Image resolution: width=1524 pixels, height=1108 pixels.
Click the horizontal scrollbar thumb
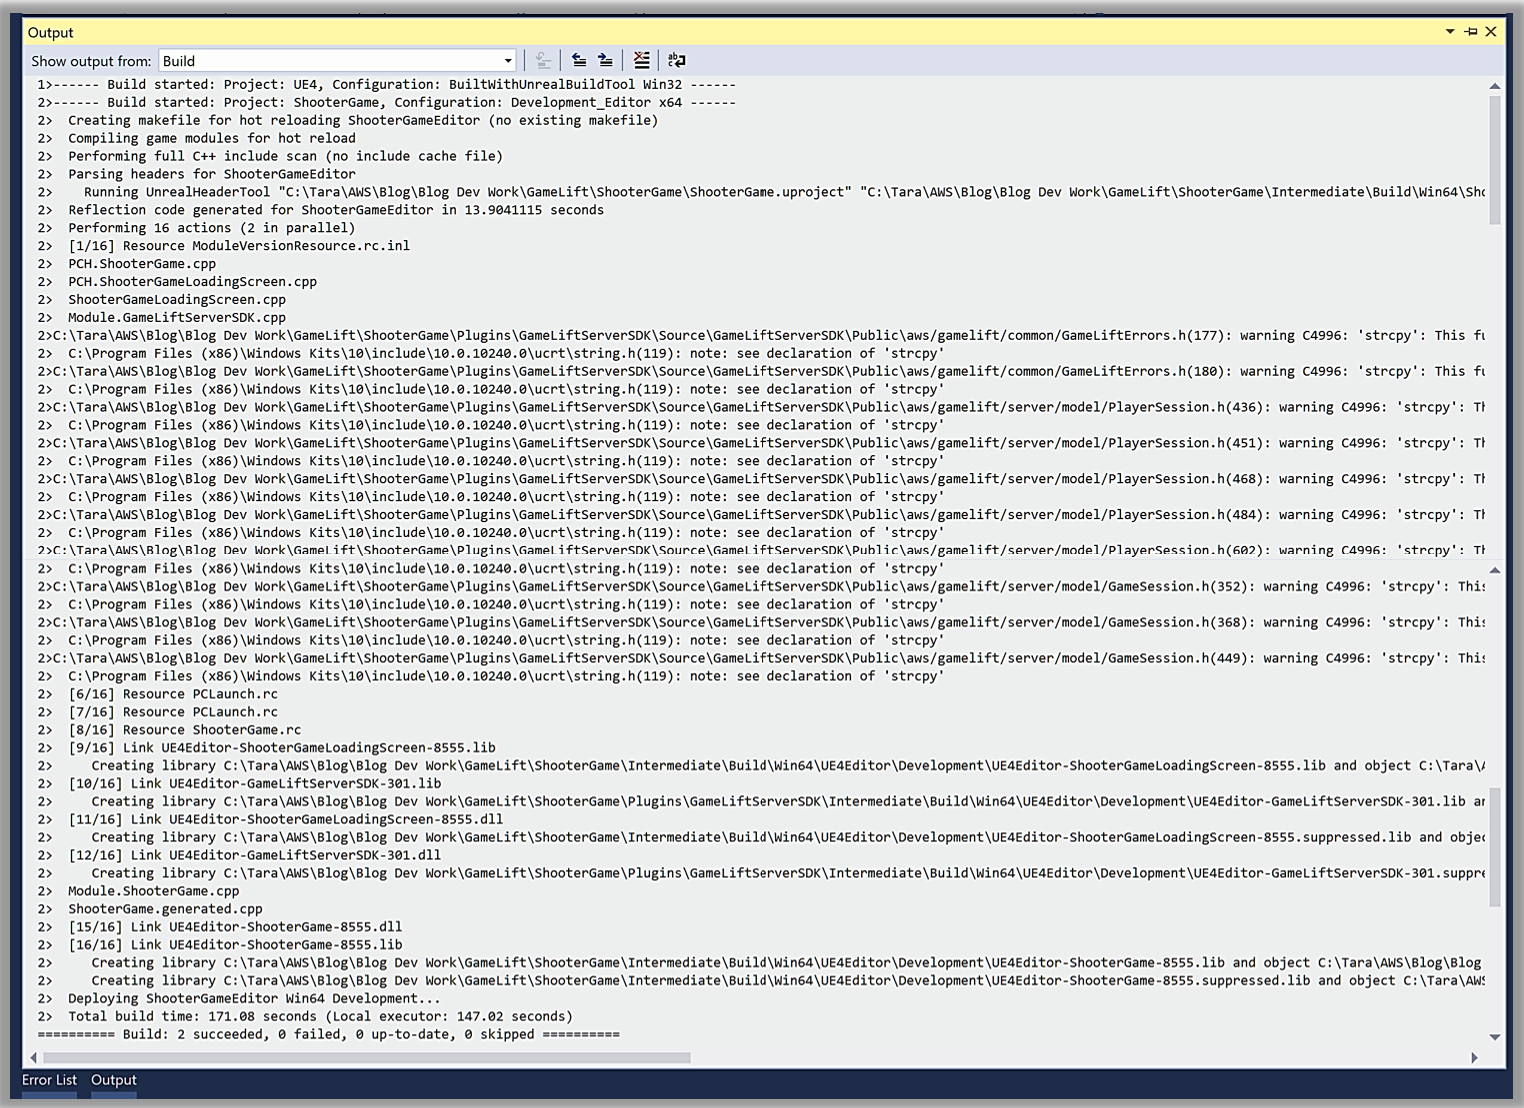tap(366, 1057)
